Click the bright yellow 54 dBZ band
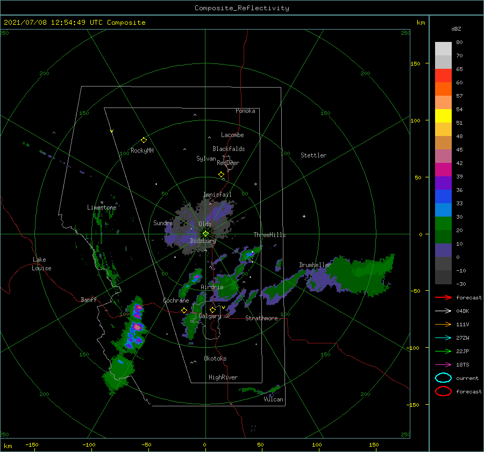 click(443, 116)
